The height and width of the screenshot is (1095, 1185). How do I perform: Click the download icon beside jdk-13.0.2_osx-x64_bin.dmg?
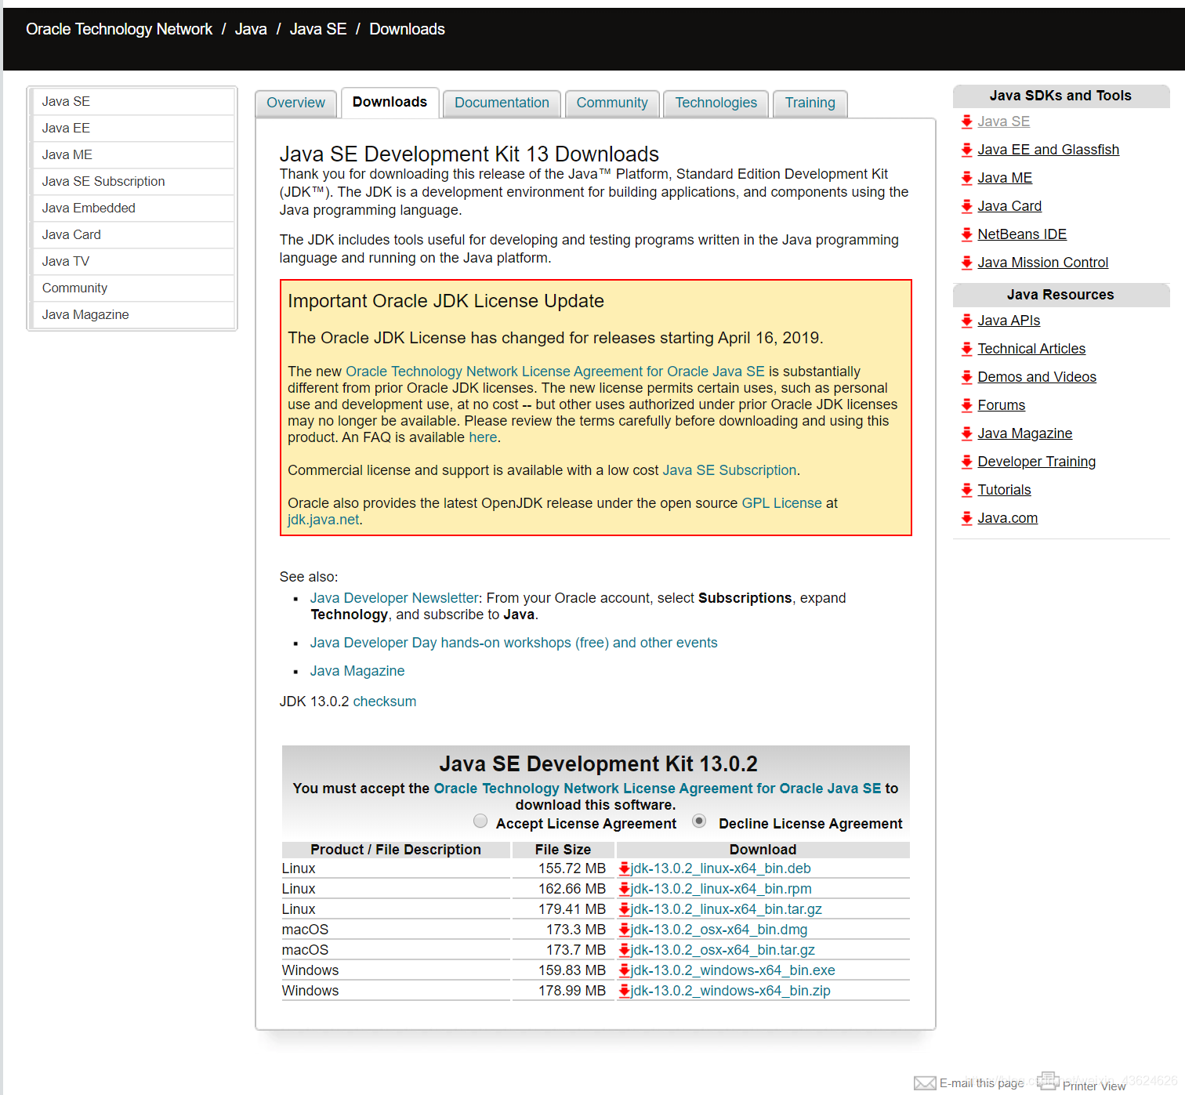click(625, 930)
